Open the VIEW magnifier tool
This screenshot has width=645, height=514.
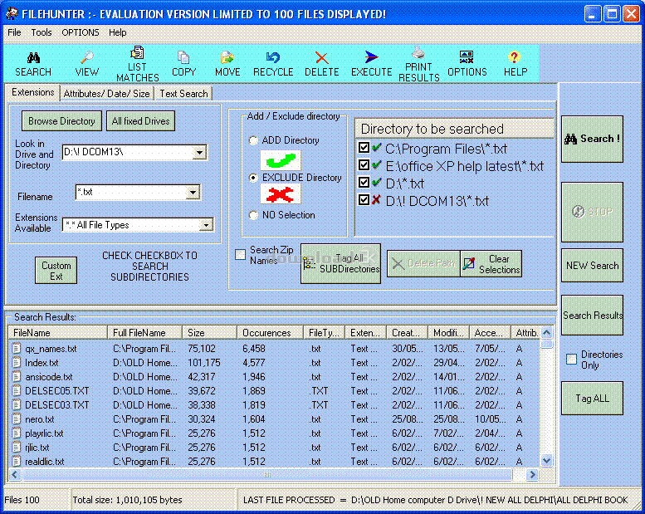point(87,57)
